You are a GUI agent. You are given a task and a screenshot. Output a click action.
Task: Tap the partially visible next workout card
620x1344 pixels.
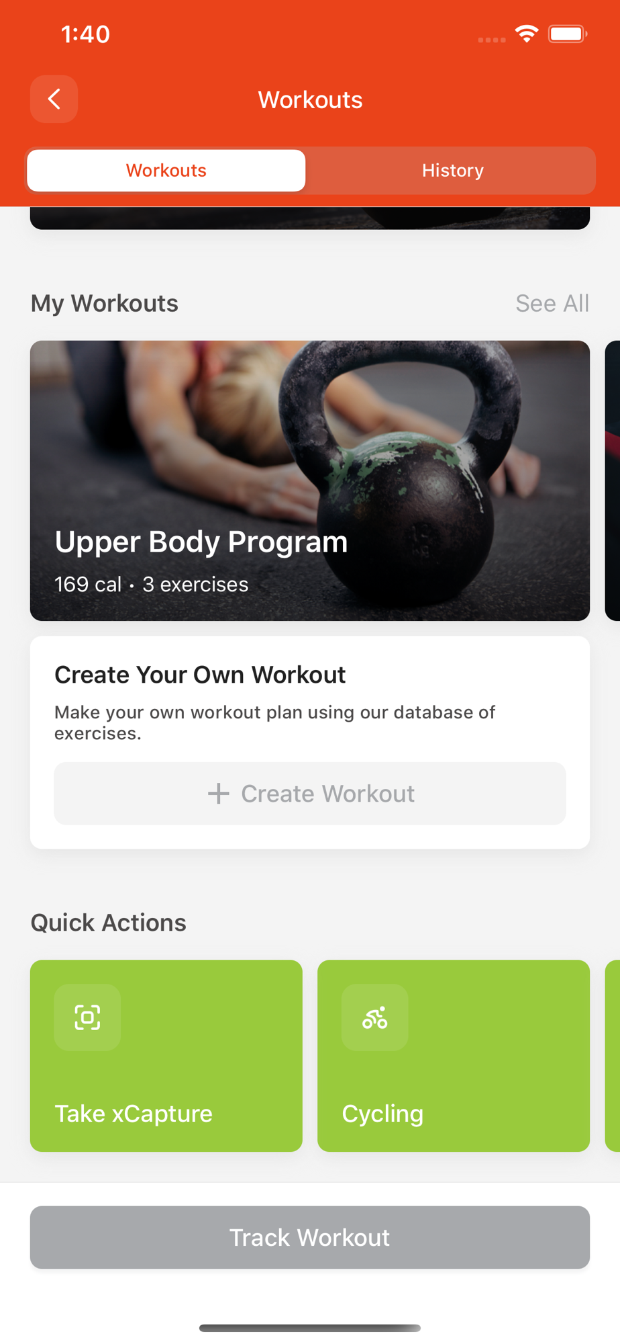(x=613, y=480)
